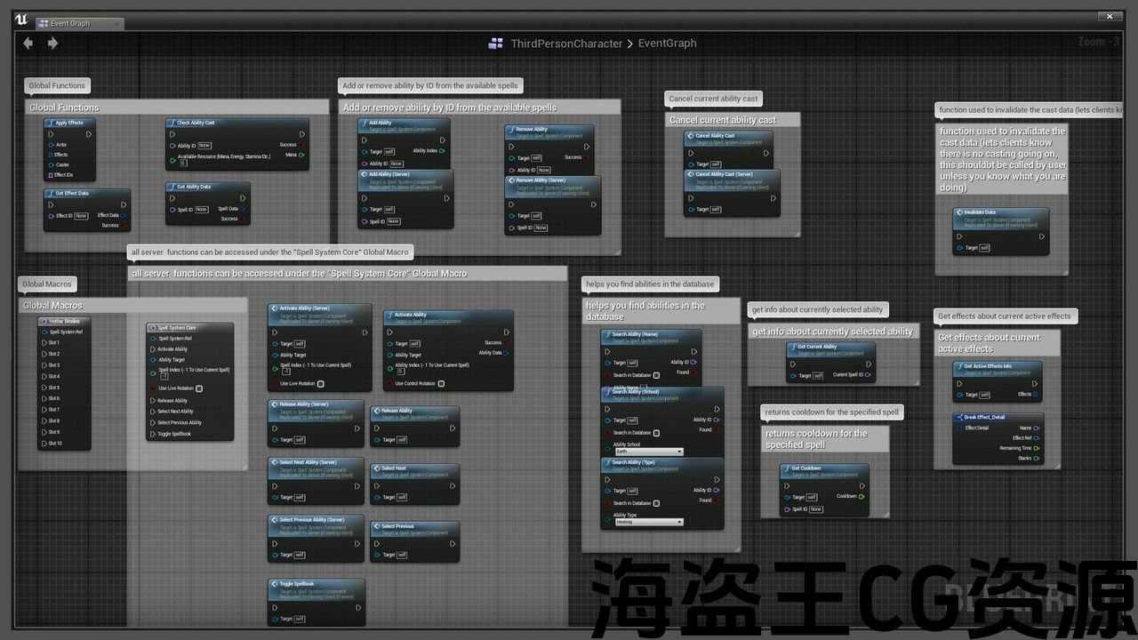
Task: Click the forward navigation arrow
Action: click(x=52, y=43)
